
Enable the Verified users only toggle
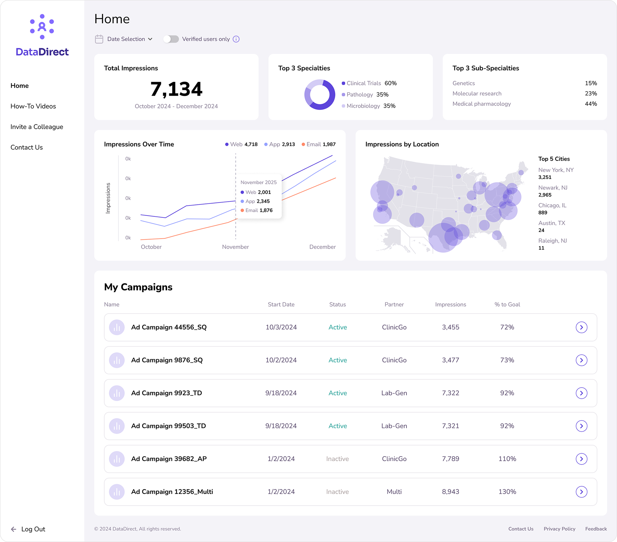click(x=171, y=39)
